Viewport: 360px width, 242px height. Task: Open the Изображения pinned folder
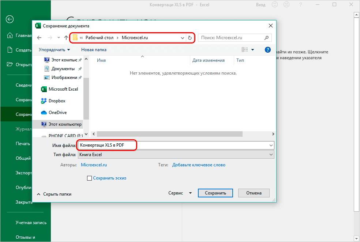coord(64,77)
